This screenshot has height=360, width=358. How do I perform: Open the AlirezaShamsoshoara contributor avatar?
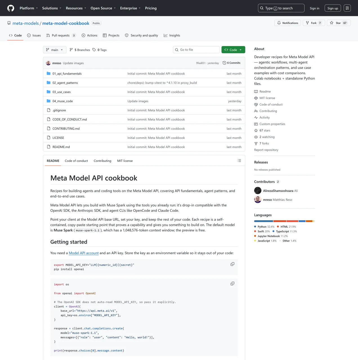(x=258, y=191)
